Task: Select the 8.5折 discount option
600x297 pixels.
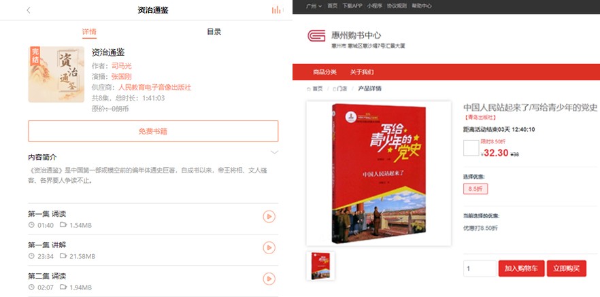Action: click(476, 189)
